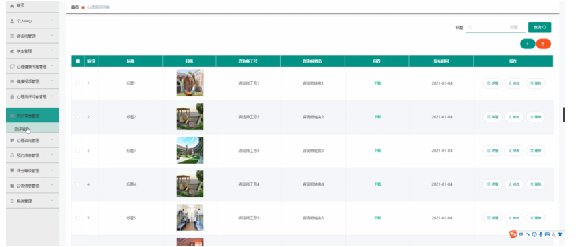578x247 pixels.
Task: Click the home icon beside 首页 in sidebar
Action: (x=12, y=6)
